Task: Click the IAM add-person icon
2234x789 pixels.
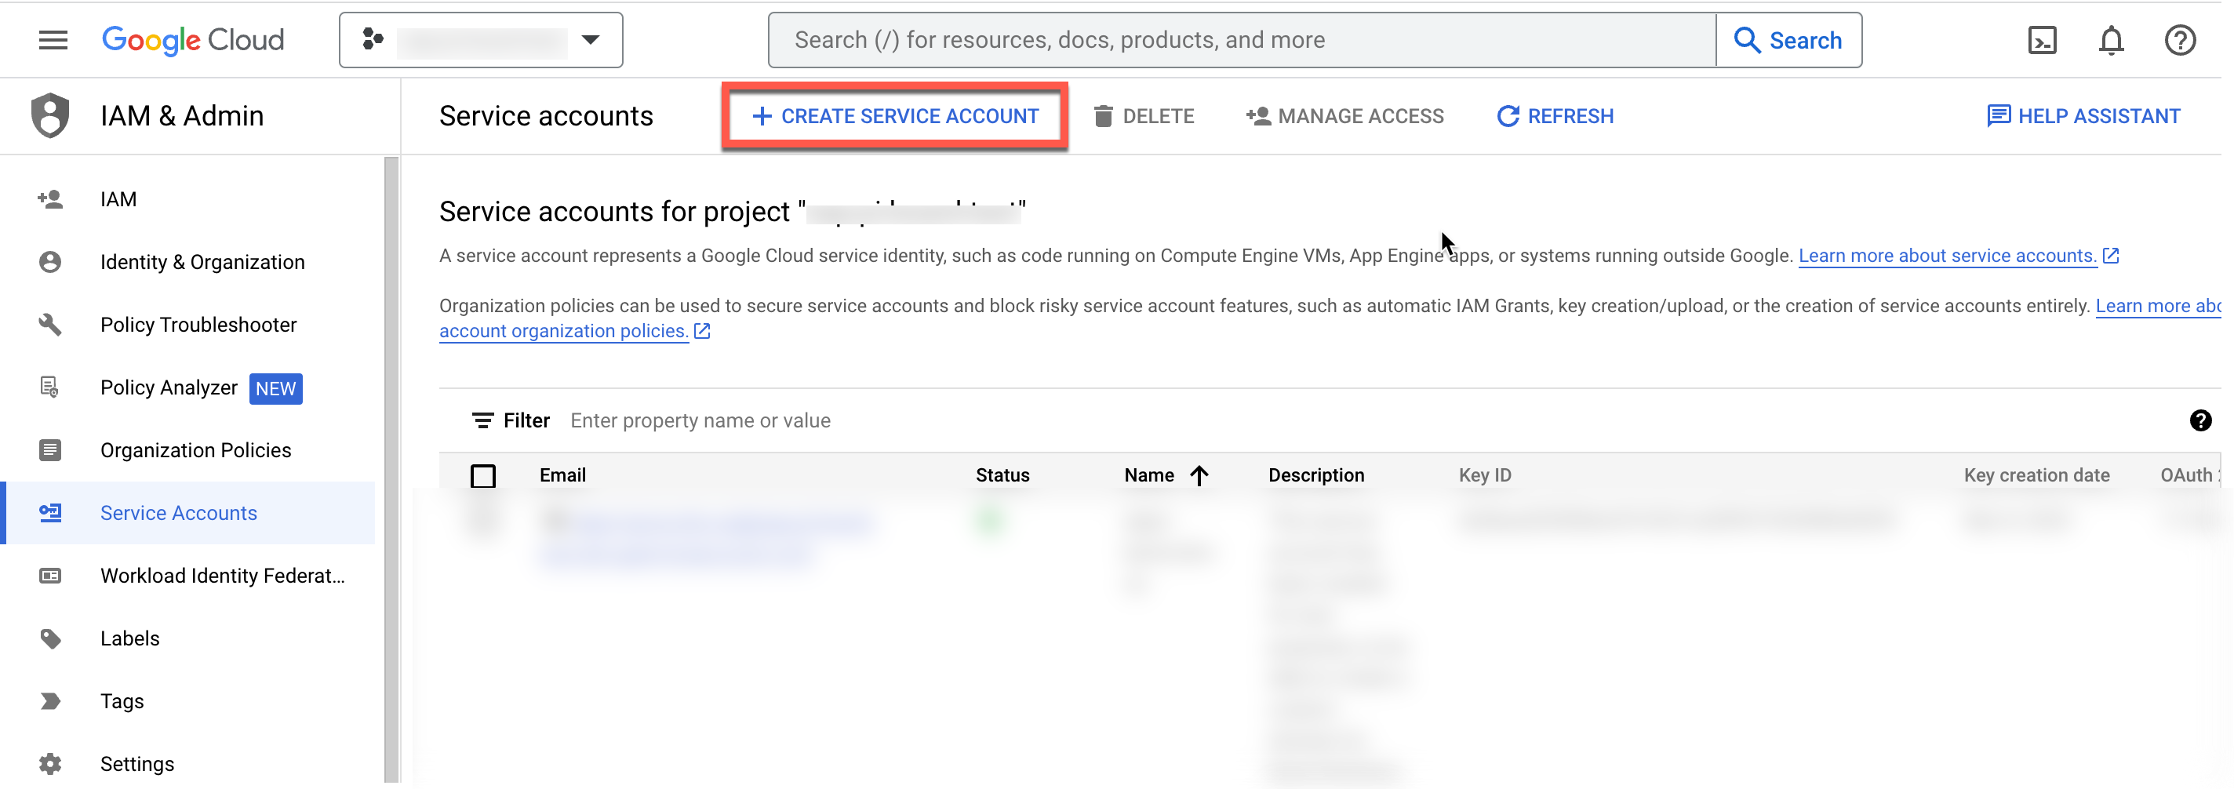Action: [x=50, y=199]
